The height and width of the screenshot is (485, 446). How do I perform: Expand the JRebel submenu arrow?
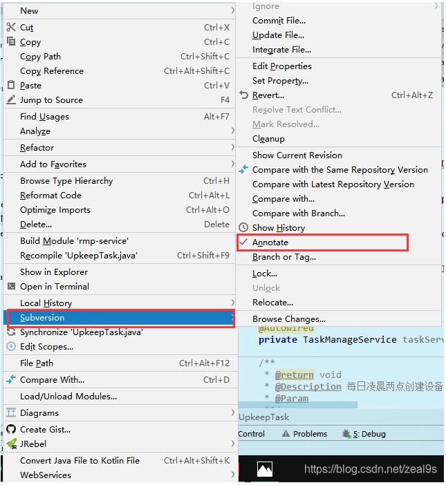233,444
